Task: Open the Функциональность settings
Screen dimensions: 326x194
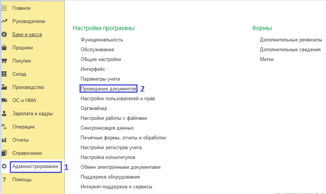Action: (102, 40)
